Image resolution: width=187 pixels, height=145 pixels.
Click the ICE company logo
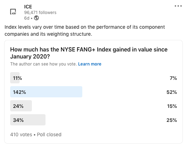[13, 12]
